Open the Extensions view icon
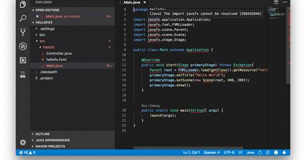 point(23,60)
